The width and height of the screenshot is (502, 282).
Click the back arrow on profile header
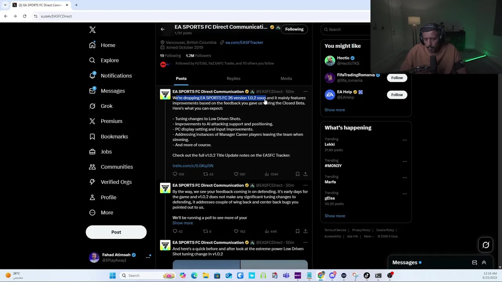[x=163, y=29]
